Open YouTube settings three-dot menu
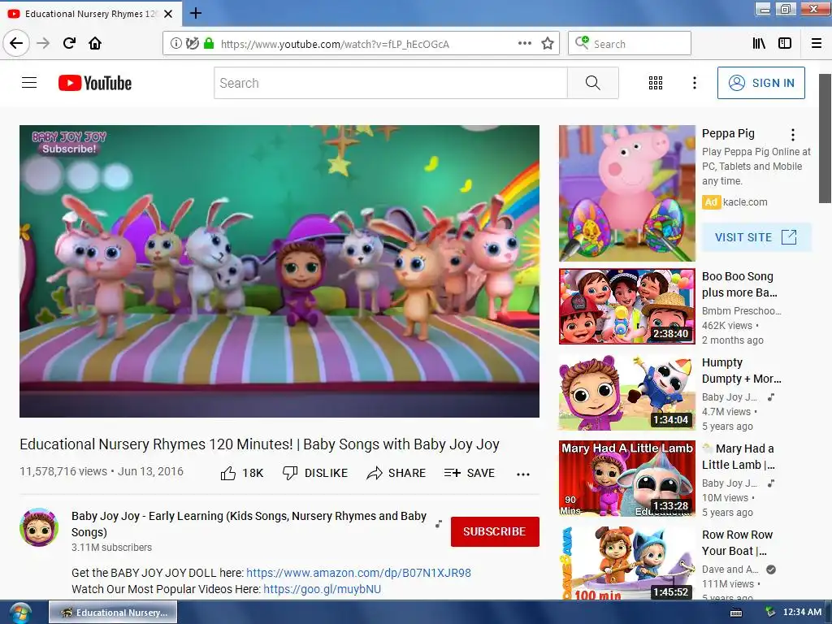The height and width of the screenshot is (624, 832). (x=694, y=83)
